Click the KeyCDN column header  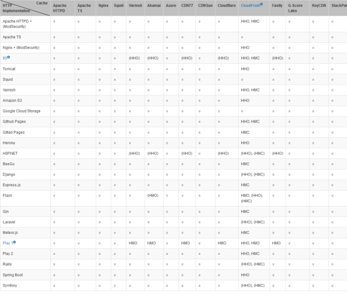pyautogui.click(x=319, y=5)
